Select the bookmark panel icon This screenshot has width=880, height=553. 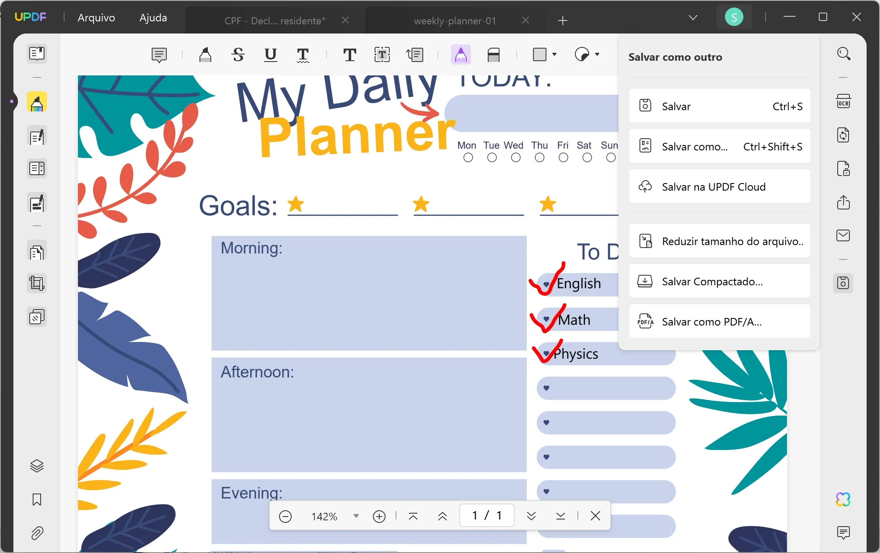(36, 499)
